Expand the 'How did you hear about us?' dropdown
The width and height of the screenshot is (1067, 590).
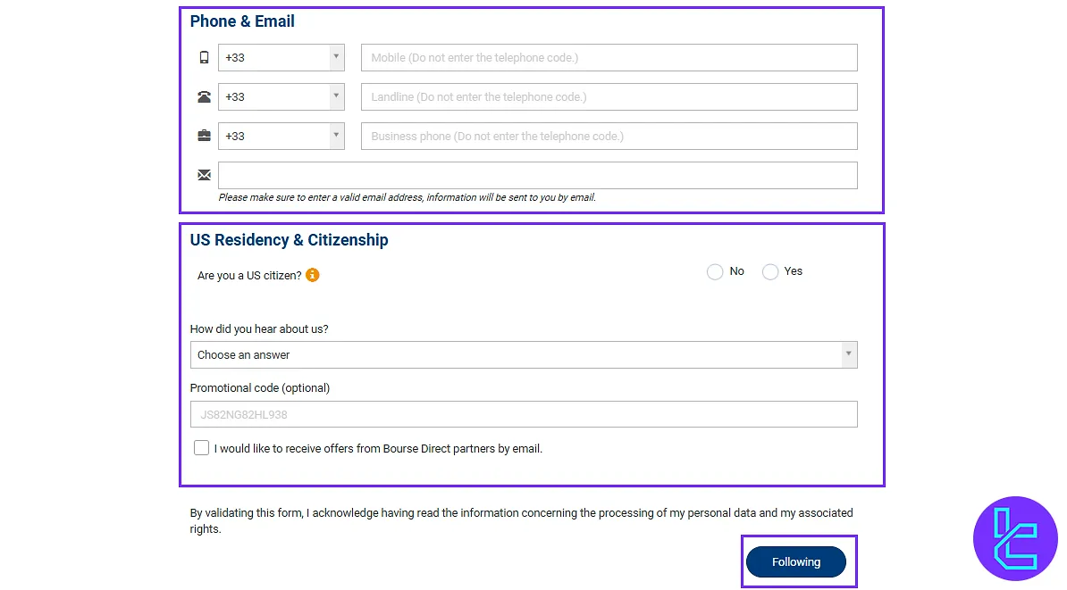pyautogui.click(x=847, y=354)
